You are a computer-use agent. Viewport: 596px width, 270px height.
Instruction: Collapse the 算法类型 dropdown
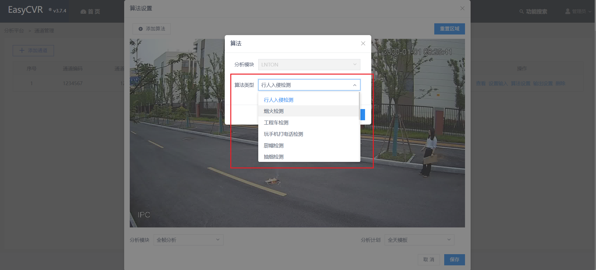tap(354, 85)
